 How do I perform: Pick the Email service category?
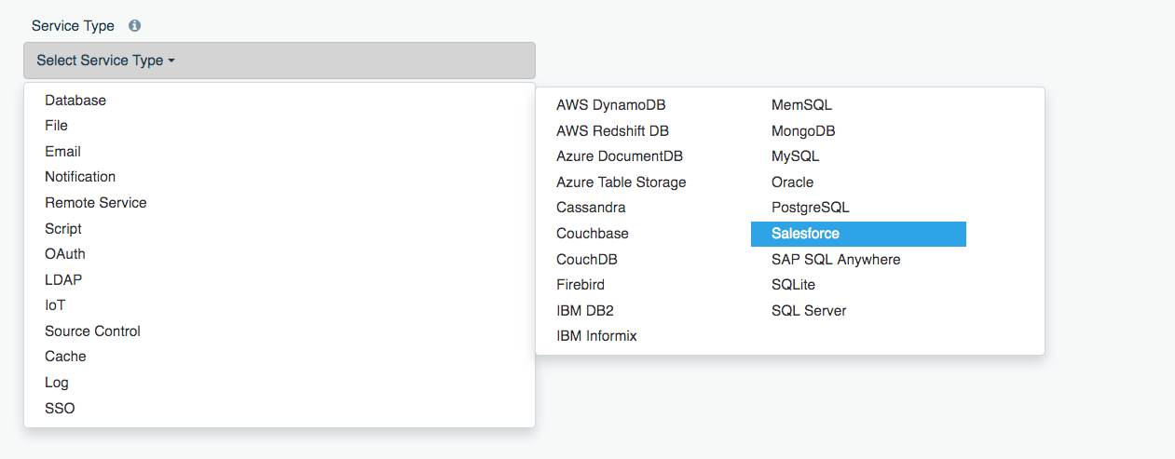(x=62, y=151)
